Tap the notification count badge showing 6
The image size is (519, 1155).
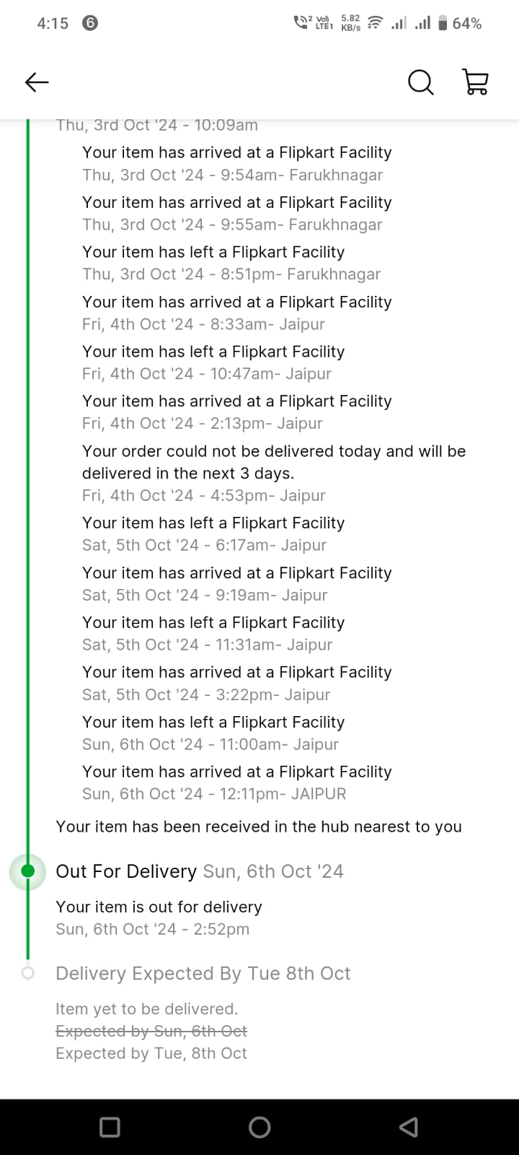coord(90,23)
